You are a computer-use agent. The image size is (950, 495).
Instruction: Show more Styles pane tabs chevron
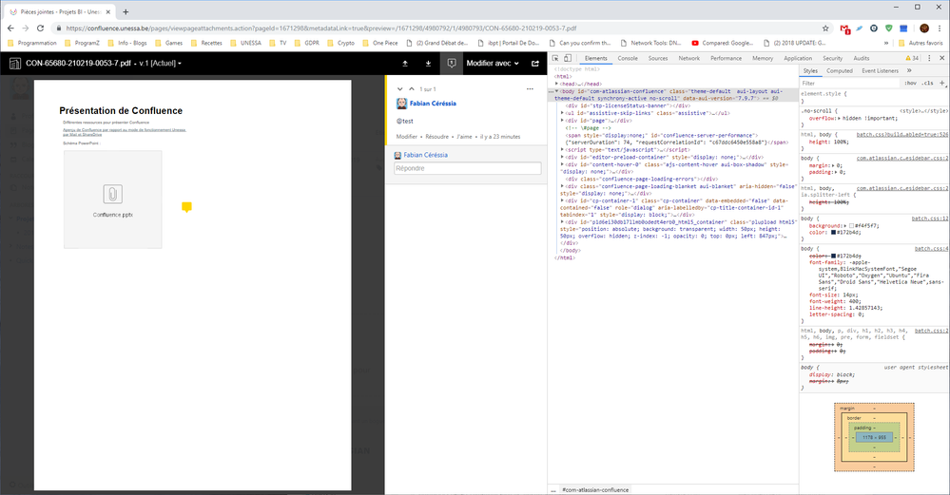pyautogui.click(x=909, y=71)
